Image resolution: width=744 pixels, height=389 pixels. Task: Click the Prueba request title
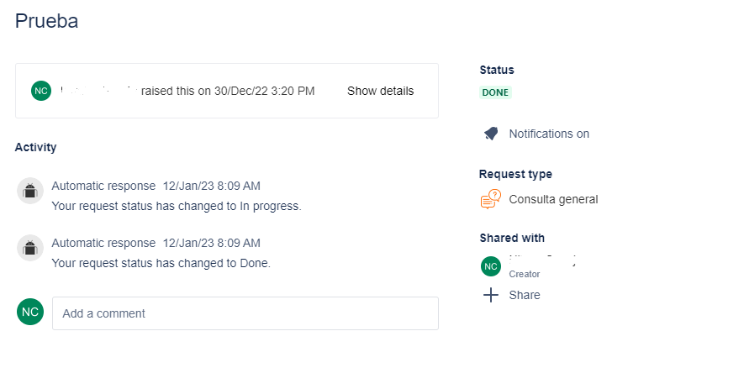pos(46,21)
